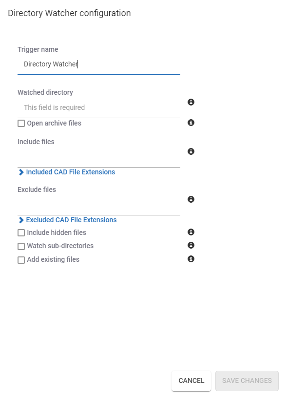Click the Include files input field
This screenshot has width=287, height=401.
click(x=99, y=157)
